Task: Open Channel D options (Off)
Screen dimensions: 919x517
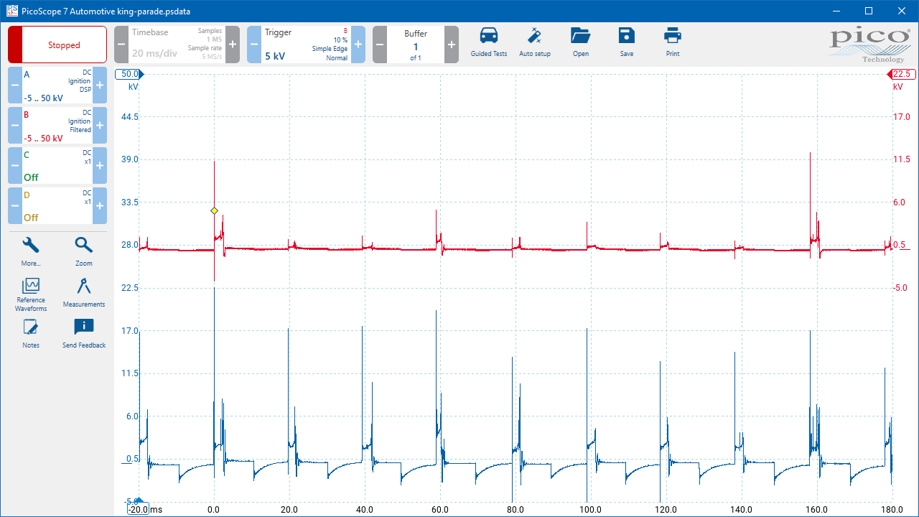Action: click(x=57, y=205)
